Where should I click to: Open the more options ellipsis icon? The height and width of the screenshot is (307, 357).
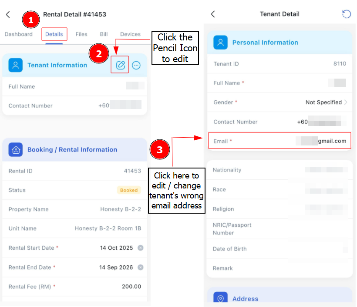136,66
